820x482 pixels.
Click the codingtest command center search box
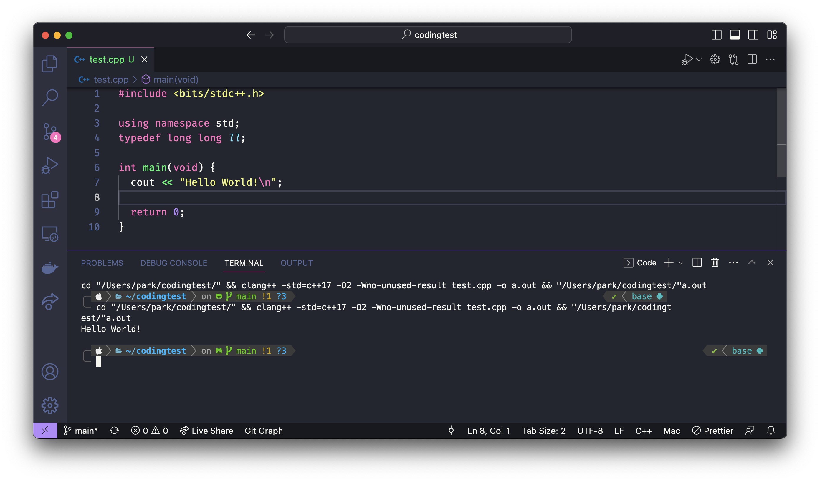coord(428,35)
